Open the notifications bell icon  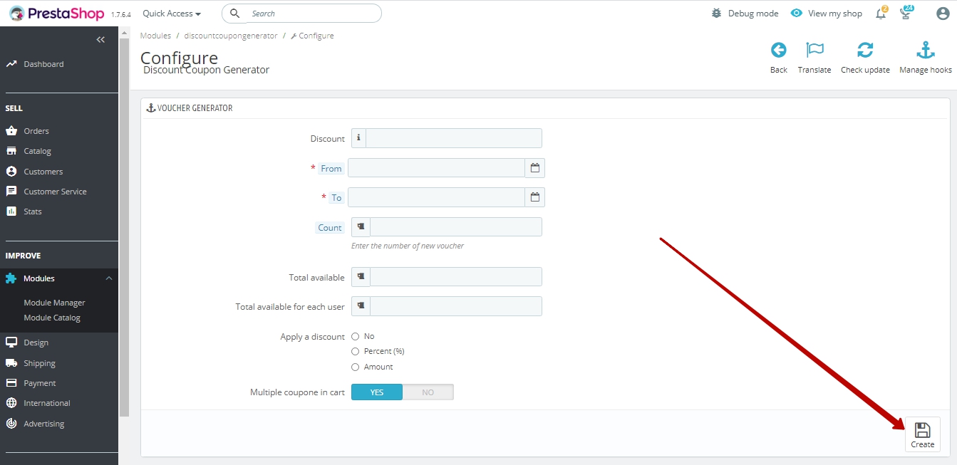tap(881, 14)
